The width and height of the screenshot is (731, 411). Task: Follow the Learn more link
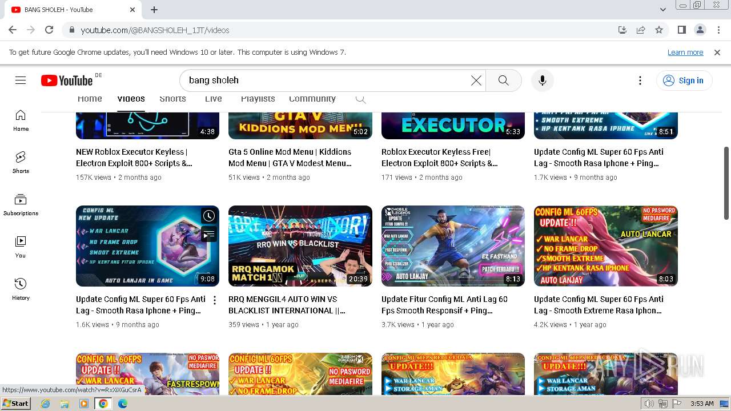[685, 53]
